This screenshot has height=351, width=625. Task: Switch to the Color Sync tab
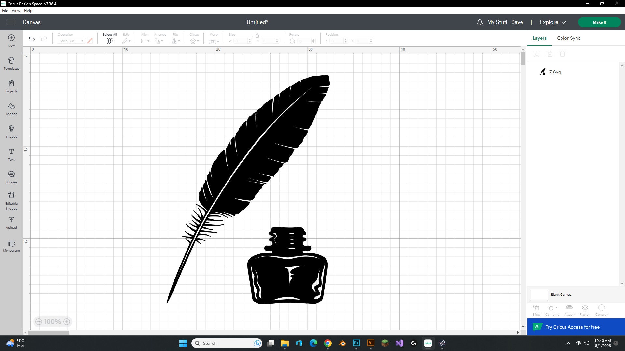(x=568, y=38)
